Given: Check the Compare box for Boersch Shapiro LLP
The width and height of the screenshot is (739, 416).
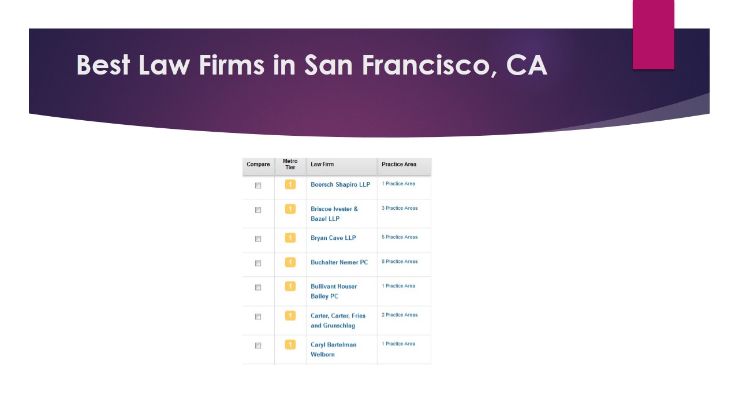Looking at the screenshot, I should (258, 185).
